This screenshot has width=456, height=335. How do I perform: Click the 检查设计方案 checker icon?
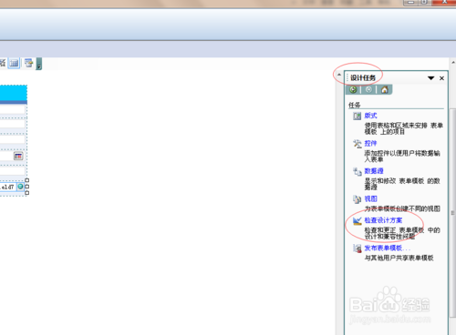[357, 220]
